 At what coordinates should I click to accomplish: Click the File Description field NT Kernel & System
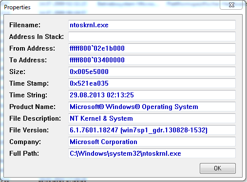coord(152,118)
